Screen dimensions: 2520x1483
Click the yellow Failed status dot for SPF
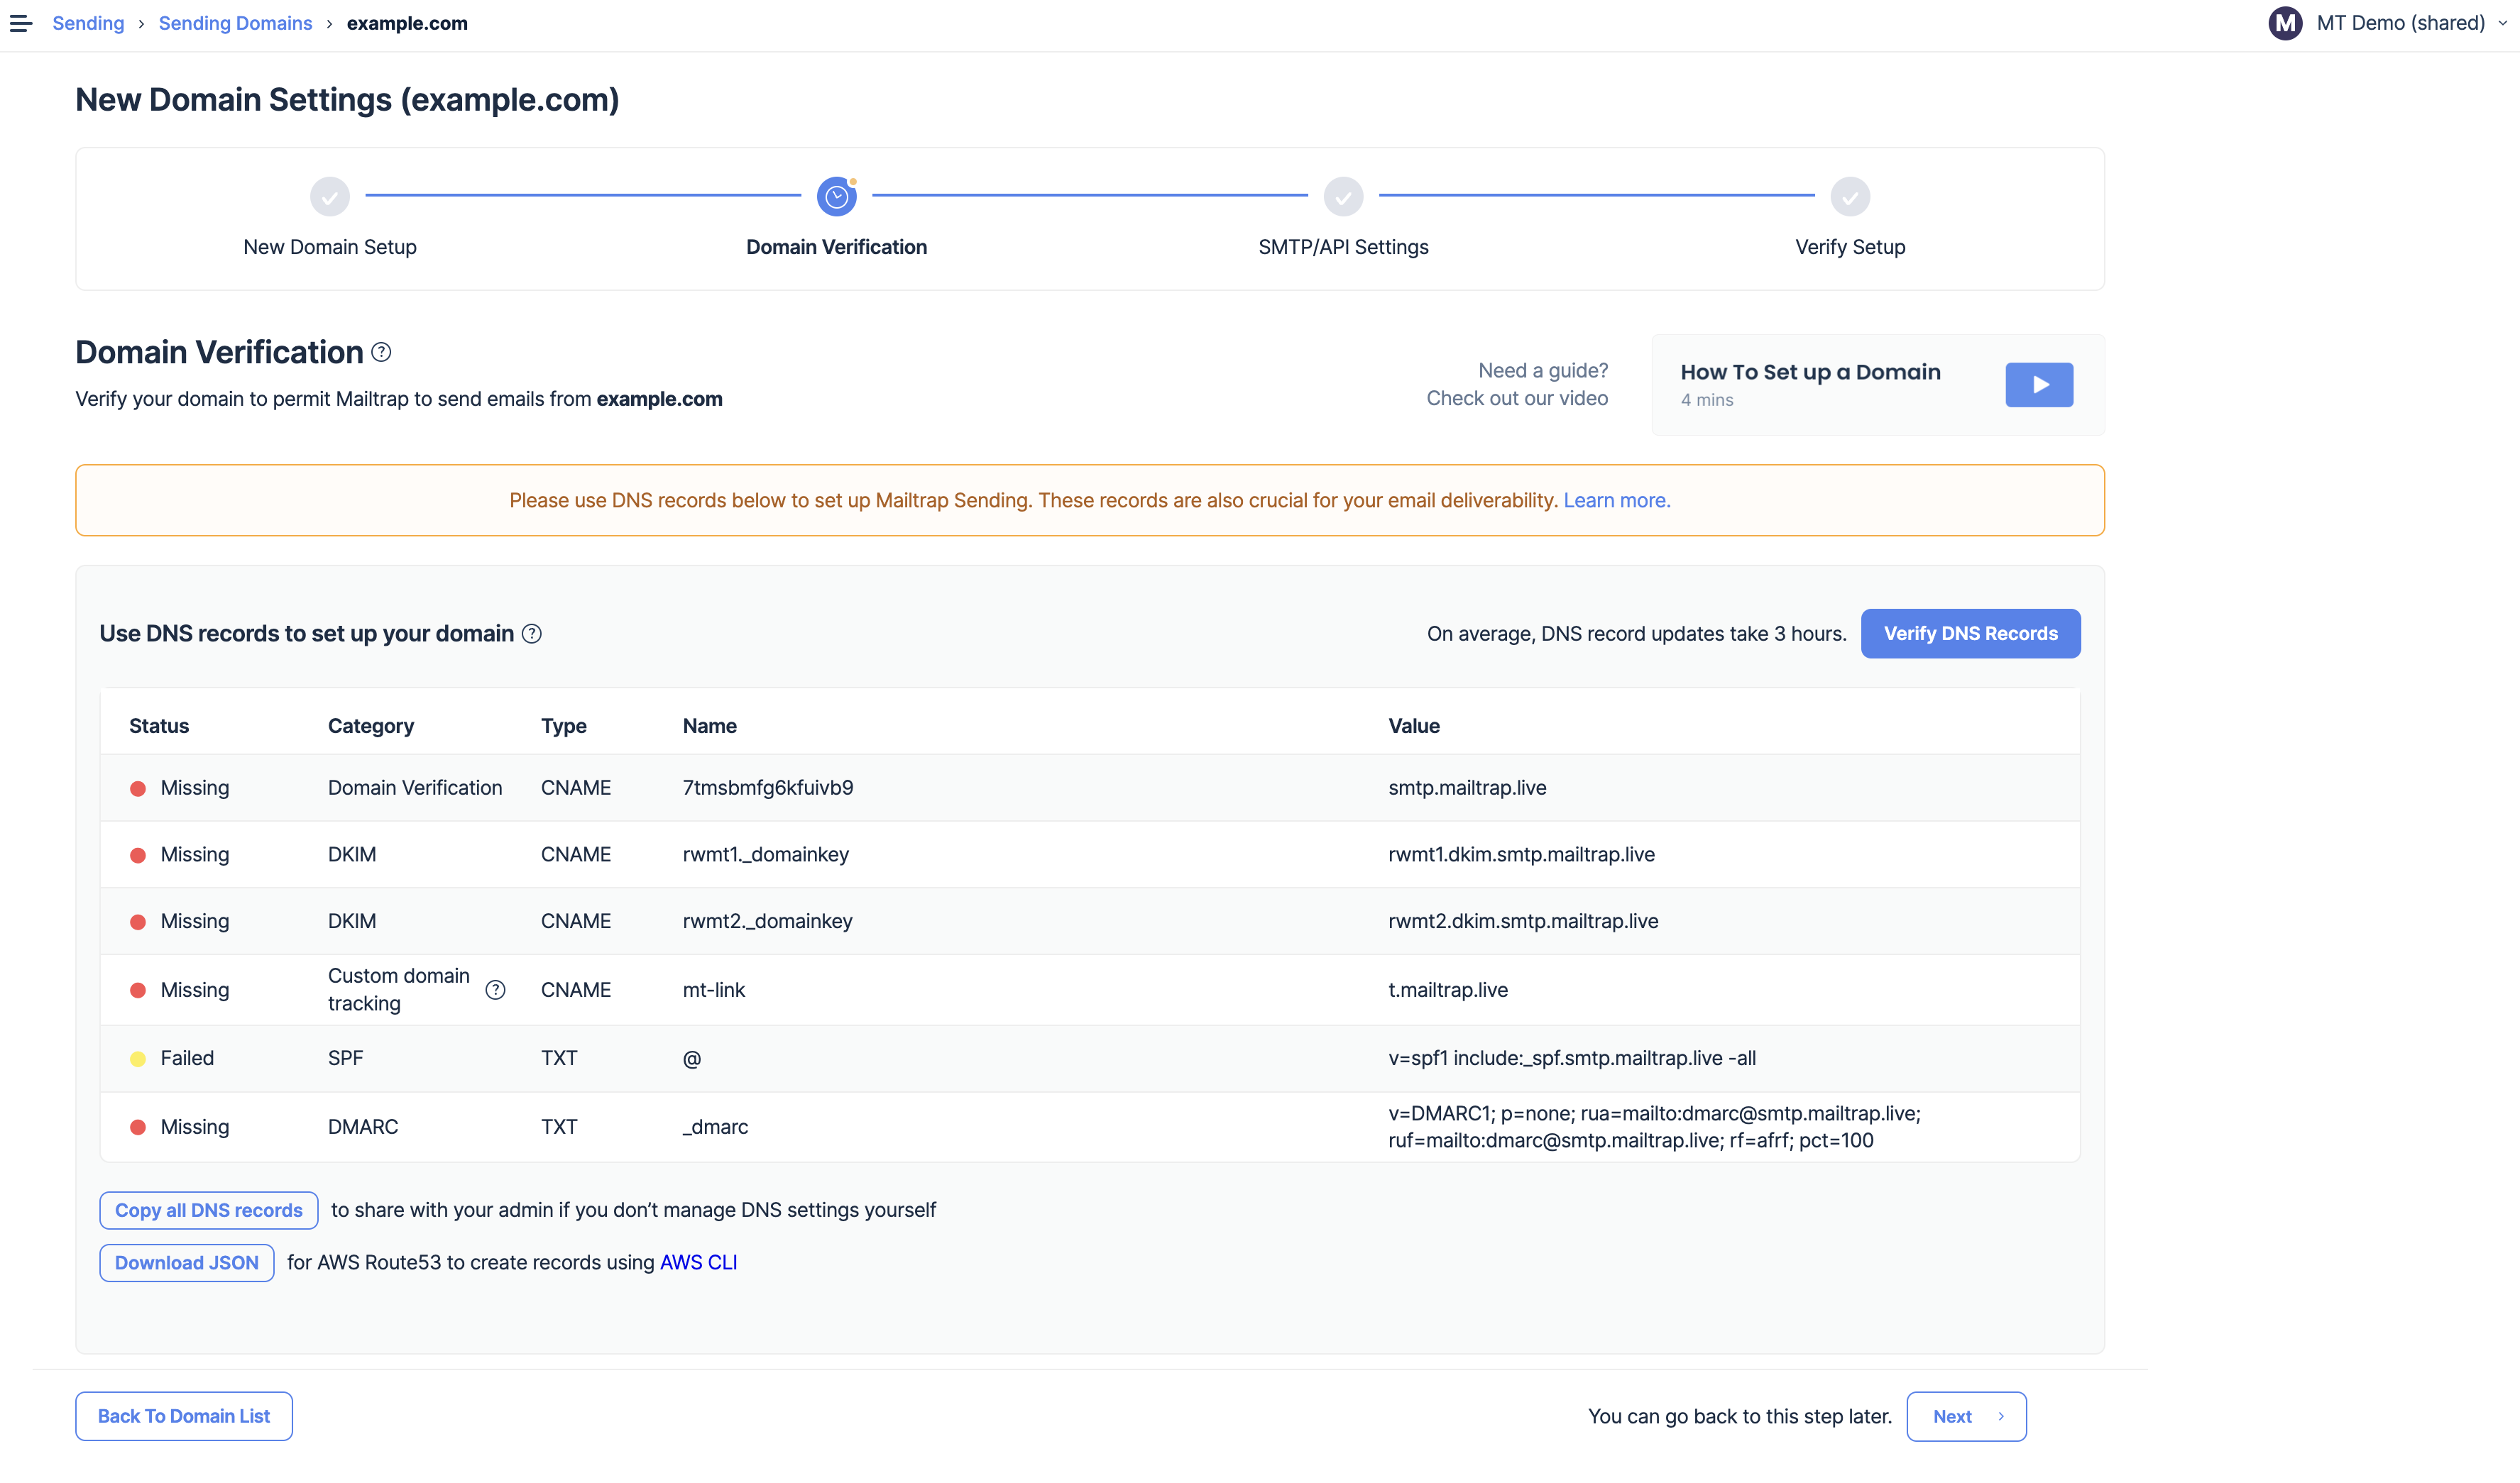(x=138, y=1058)
